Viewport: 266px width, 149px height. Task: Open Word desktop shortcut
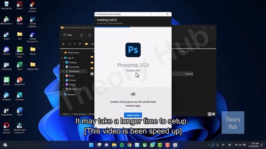point(20,112)
